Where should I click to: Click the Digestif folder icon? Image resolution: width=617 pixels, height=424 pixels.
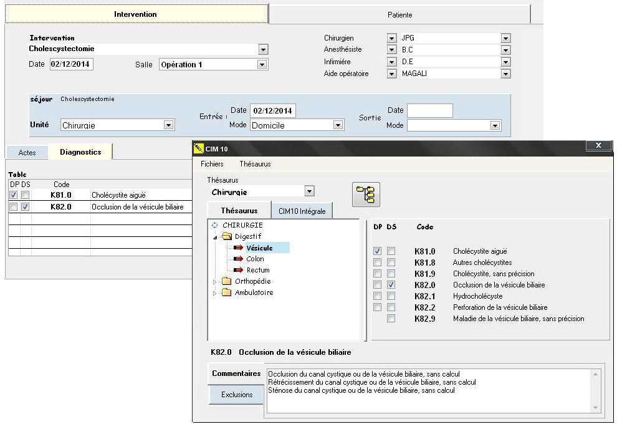[227, 236]
